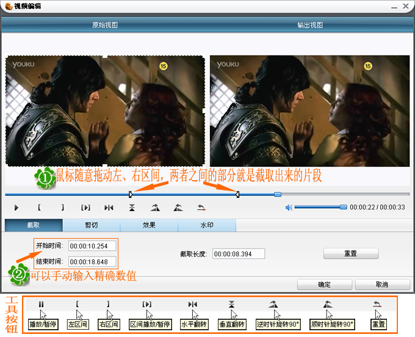The height and width of the screenshot is (337, 415).
Task: Switch to the 截取 tab
Action: pyautogui.click(x=34, y=225)
